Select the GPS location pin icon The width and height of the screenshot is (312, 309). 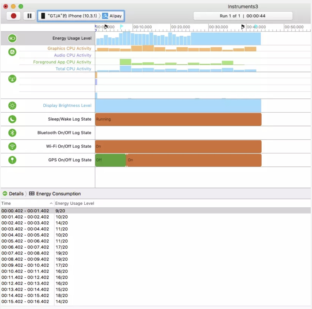(12, 160)
